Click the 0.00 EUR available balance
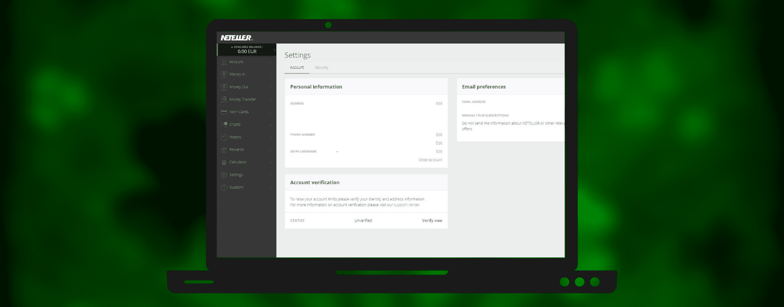This screenshot has height=307, width=784. point(247,51)
